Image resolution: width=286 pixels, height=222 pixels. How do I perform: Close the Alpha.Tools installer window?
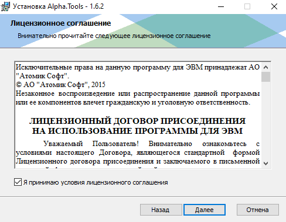pyautogui.click(x=274, y=6)
